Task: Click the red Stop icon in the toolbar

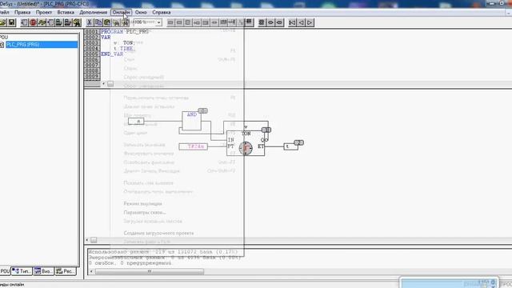Action: [x=33, y=22]
